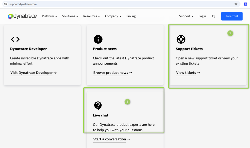Open the Company dropdown menu

click(x=113, y=16)
